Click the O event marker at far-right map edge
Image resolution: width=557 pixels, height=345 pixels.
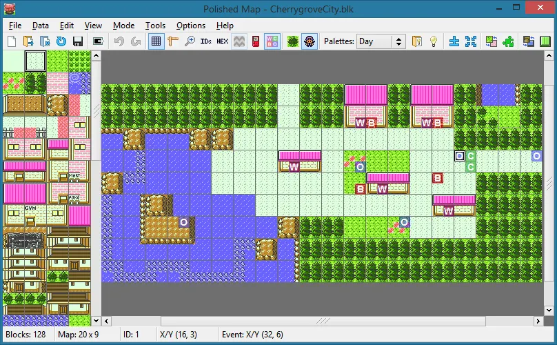click(536, 156)
